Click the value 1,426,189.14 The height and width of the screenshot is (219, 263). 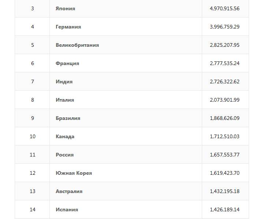225,209
